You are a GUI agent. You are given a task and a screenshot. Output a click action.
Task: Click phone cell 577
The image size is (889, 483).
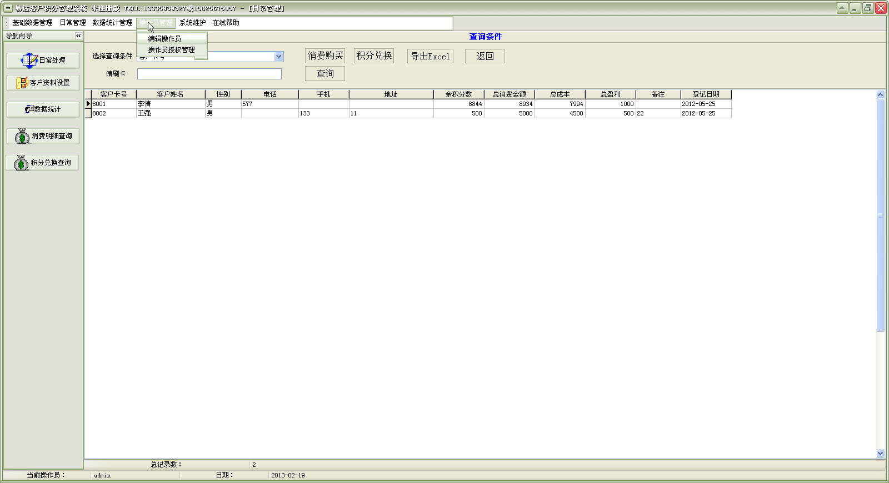pos(269,104)
